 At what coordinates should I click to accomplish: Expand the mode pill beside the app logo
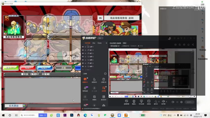(x=100, y=38)
